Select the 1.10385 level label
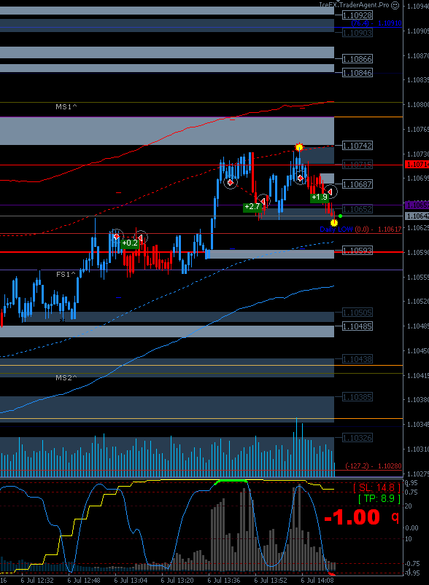429x585 pixels. pos(357,397)
